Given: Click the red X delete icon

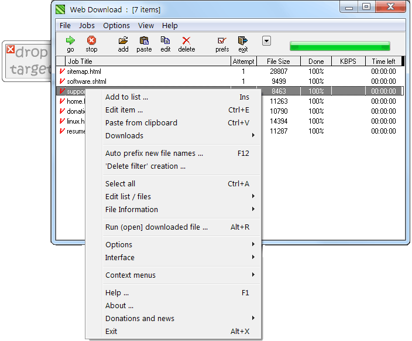Looking at the screenshot, I should (186, 40).
